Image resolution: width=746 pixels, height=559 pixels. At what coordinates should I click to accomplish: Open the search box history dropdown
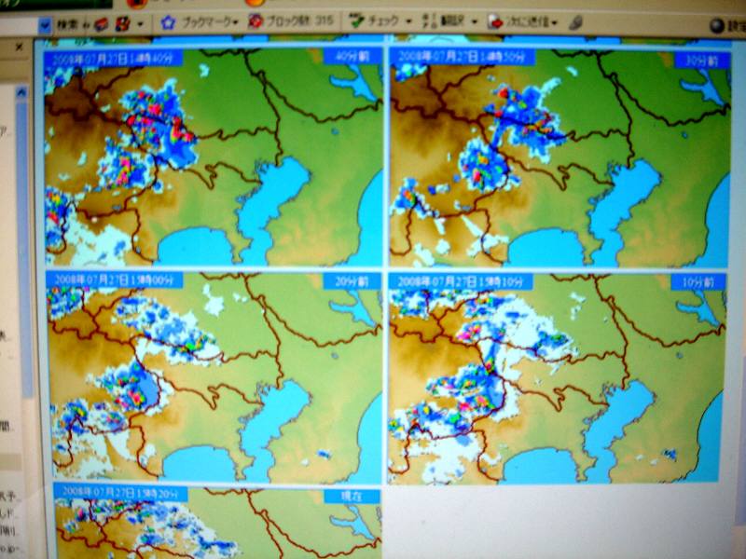click(x=45, y=26)
